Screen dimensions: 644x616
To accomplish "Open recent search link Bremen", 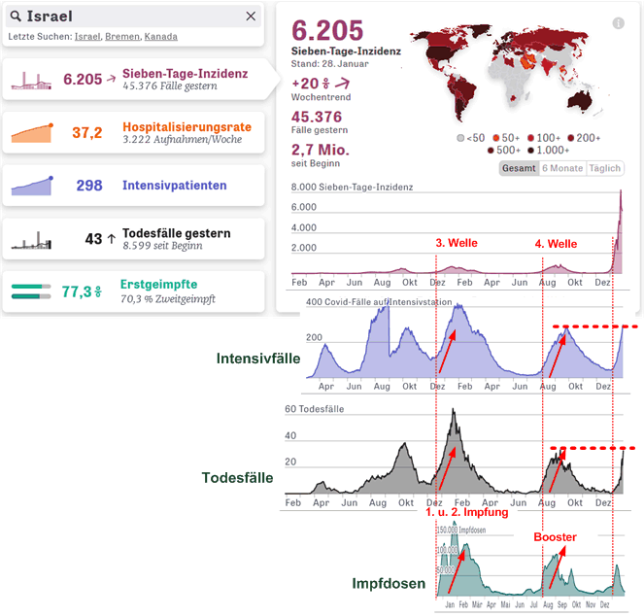I will coord(121,37).
